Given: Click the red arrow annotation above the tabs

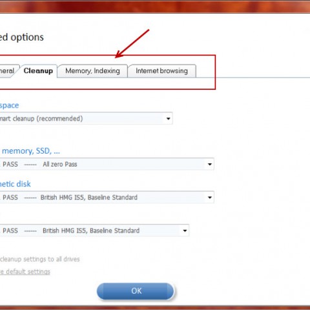Looking at the screenshot, I should tap(132, 44).
